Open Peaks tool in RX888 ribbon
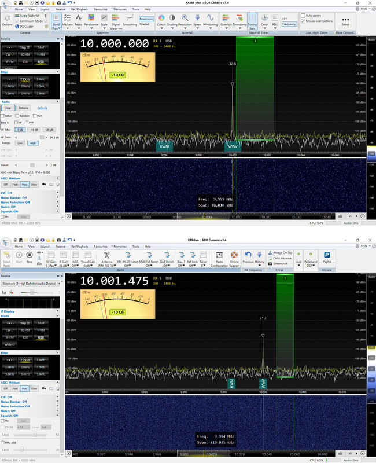The image size is (376, 463). click(78, 21)
